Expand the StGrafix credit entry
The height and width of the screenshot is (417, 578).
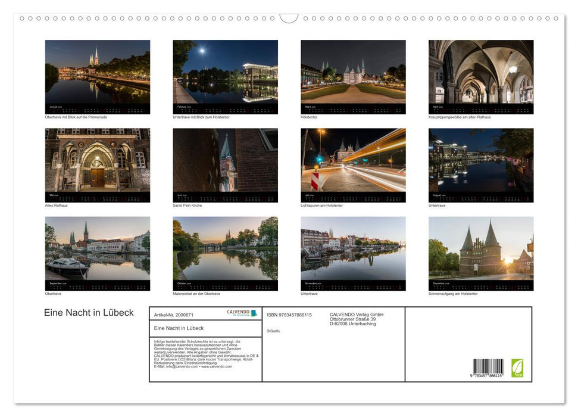pyautogui.click(x=274, y=329)
